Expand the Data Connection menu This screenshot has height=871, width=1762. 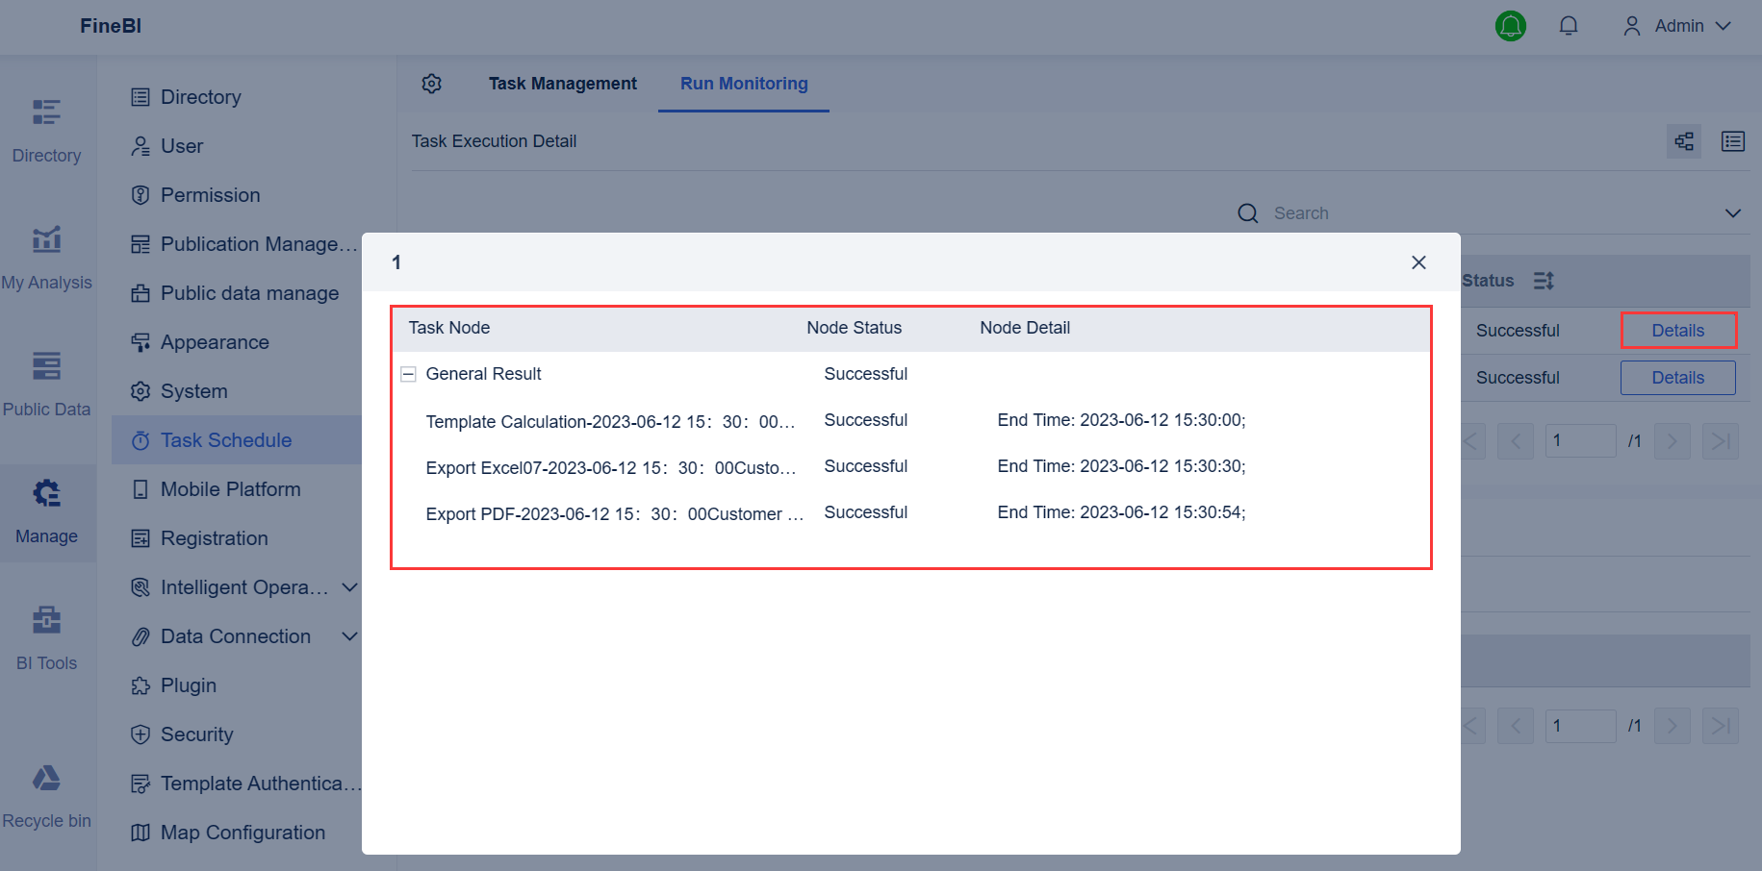(348, 635)
